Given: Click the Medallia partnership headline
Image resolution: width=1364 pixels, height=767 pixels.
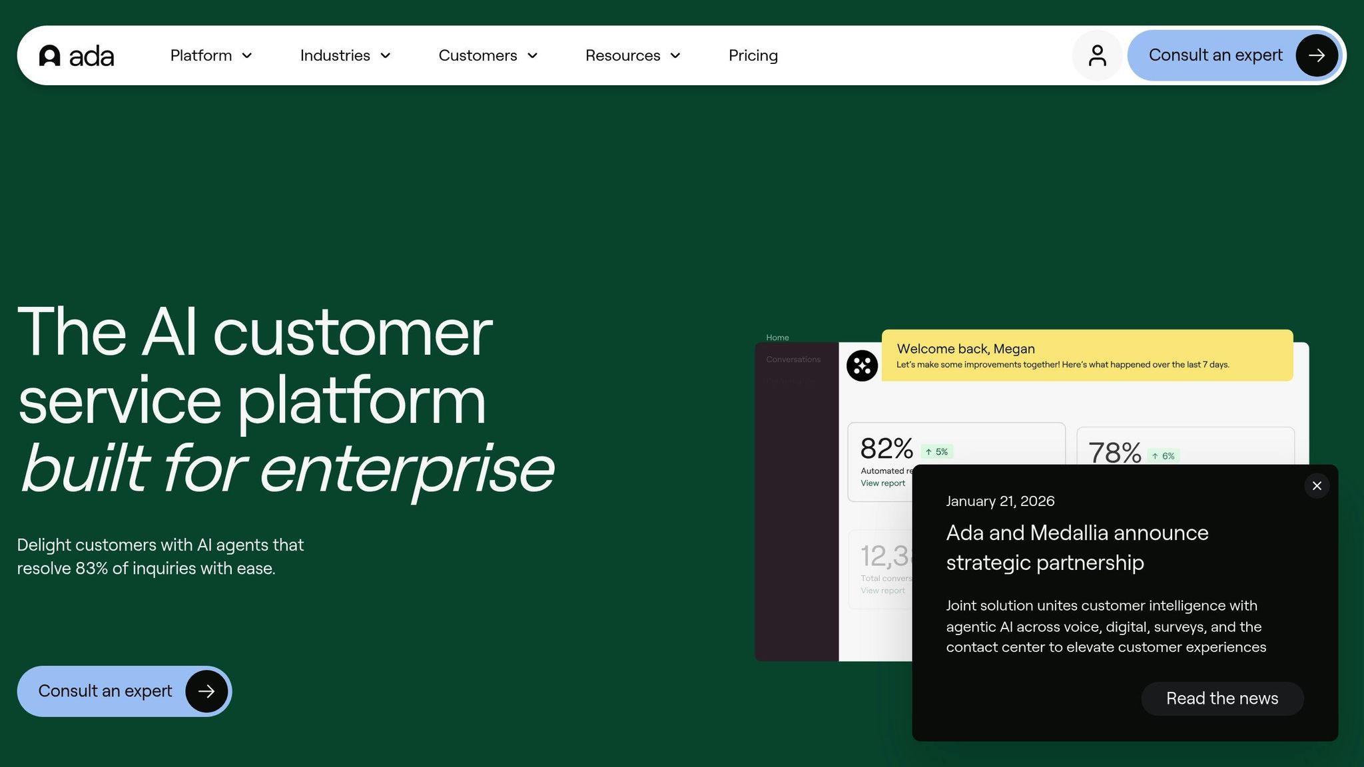Looking at the screenshot, I should coord(1077,547).
